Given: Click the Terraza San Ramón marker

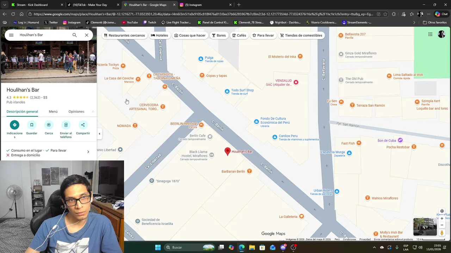Looking at the screenshot, I should [352, 105].
